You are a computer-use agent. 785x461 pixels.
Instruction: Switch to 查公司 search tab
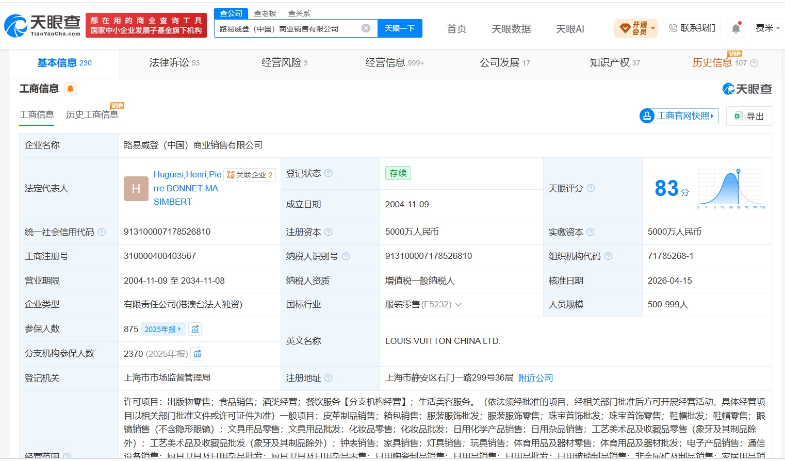pos(231,13)
